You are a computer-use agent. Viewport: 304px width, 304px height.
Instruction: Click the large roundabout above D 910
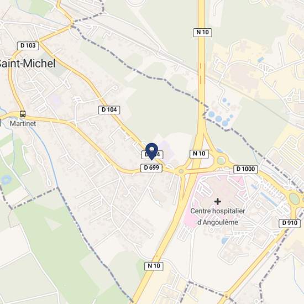294,199
